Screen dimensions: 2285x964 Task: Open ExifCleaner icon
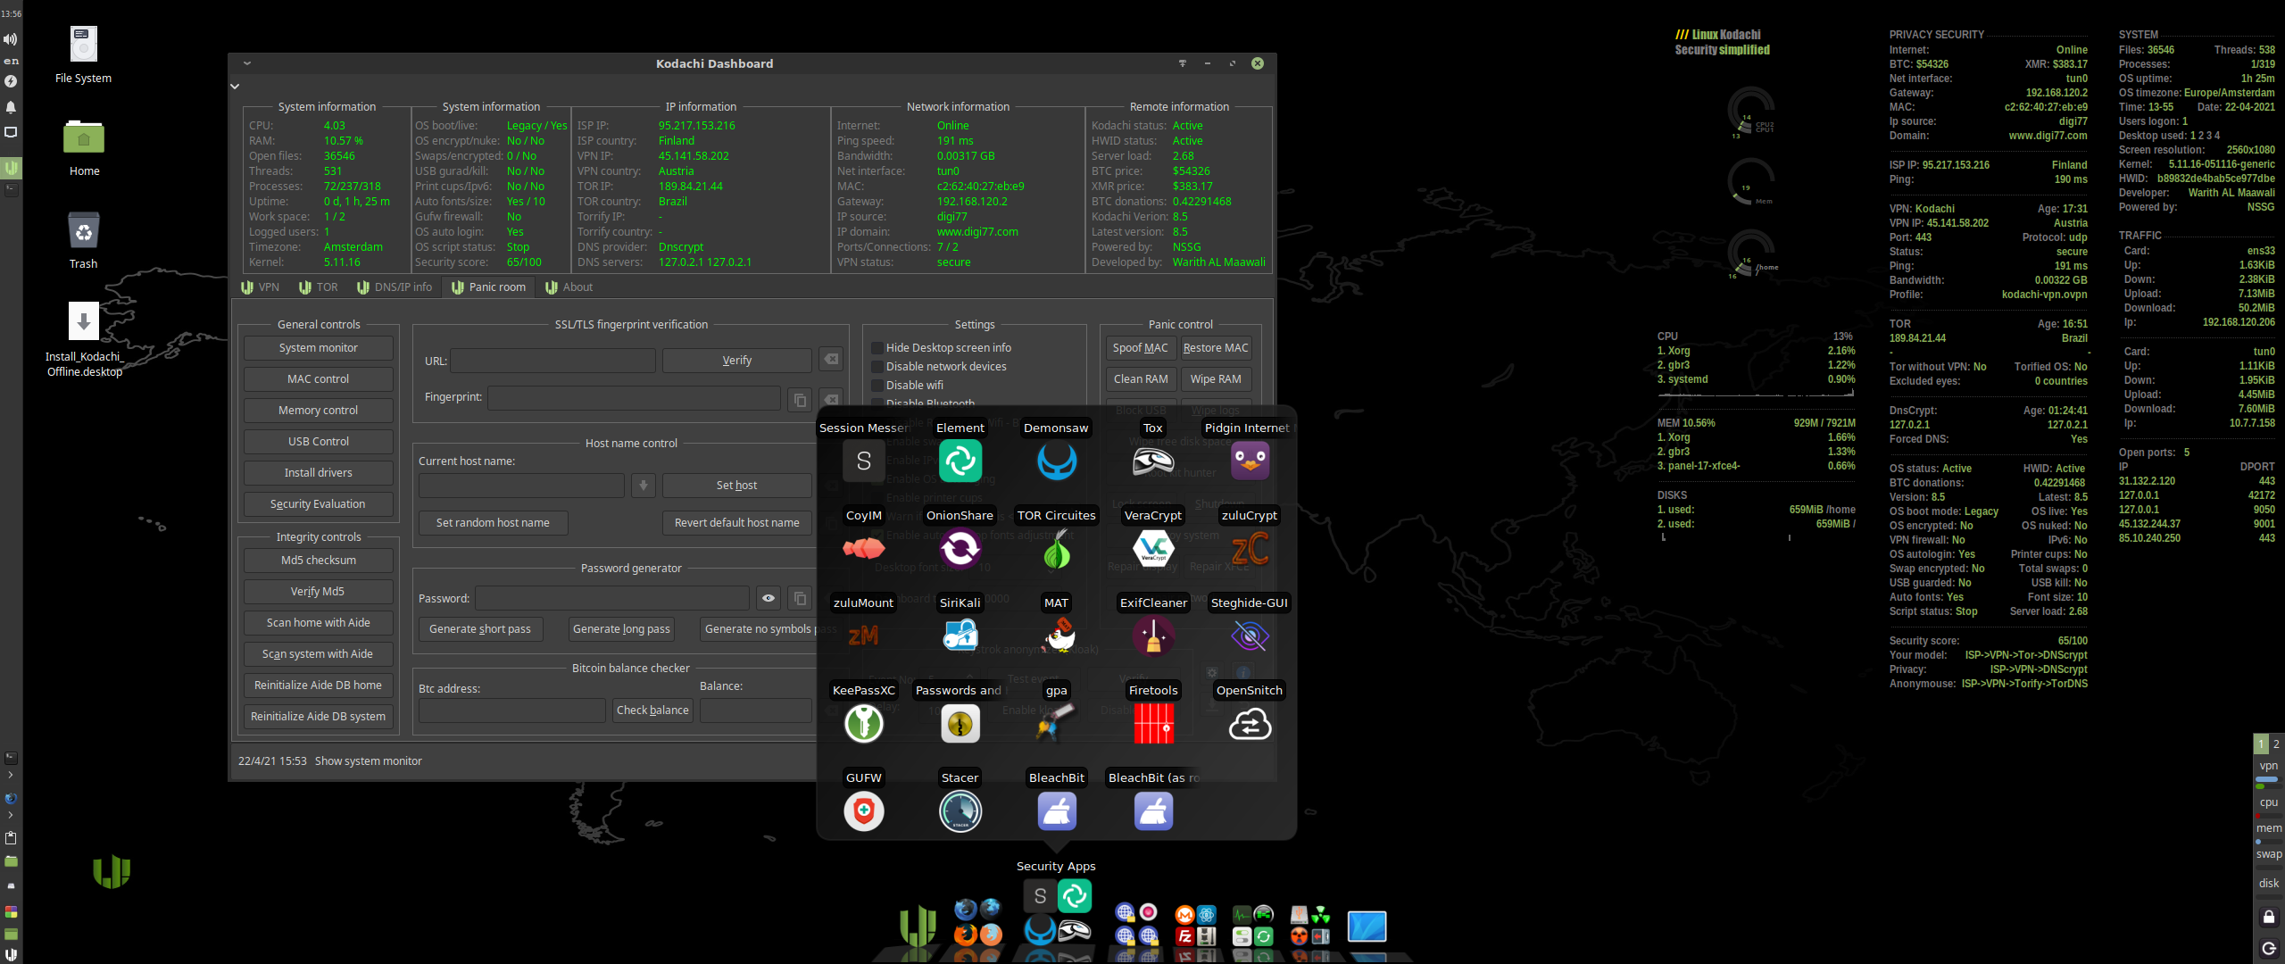(1152, 636)
